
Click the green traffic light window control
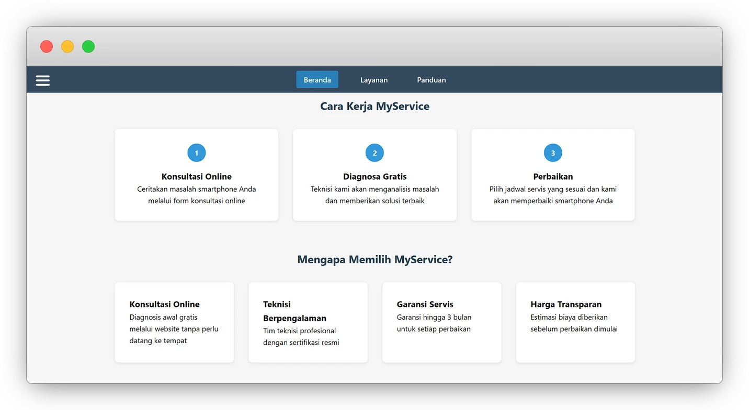[88, 46]
